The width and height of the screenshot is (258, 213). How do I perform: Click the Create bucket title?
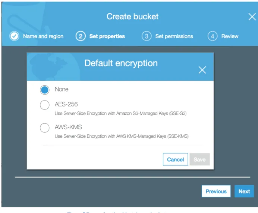click(132, 16)
